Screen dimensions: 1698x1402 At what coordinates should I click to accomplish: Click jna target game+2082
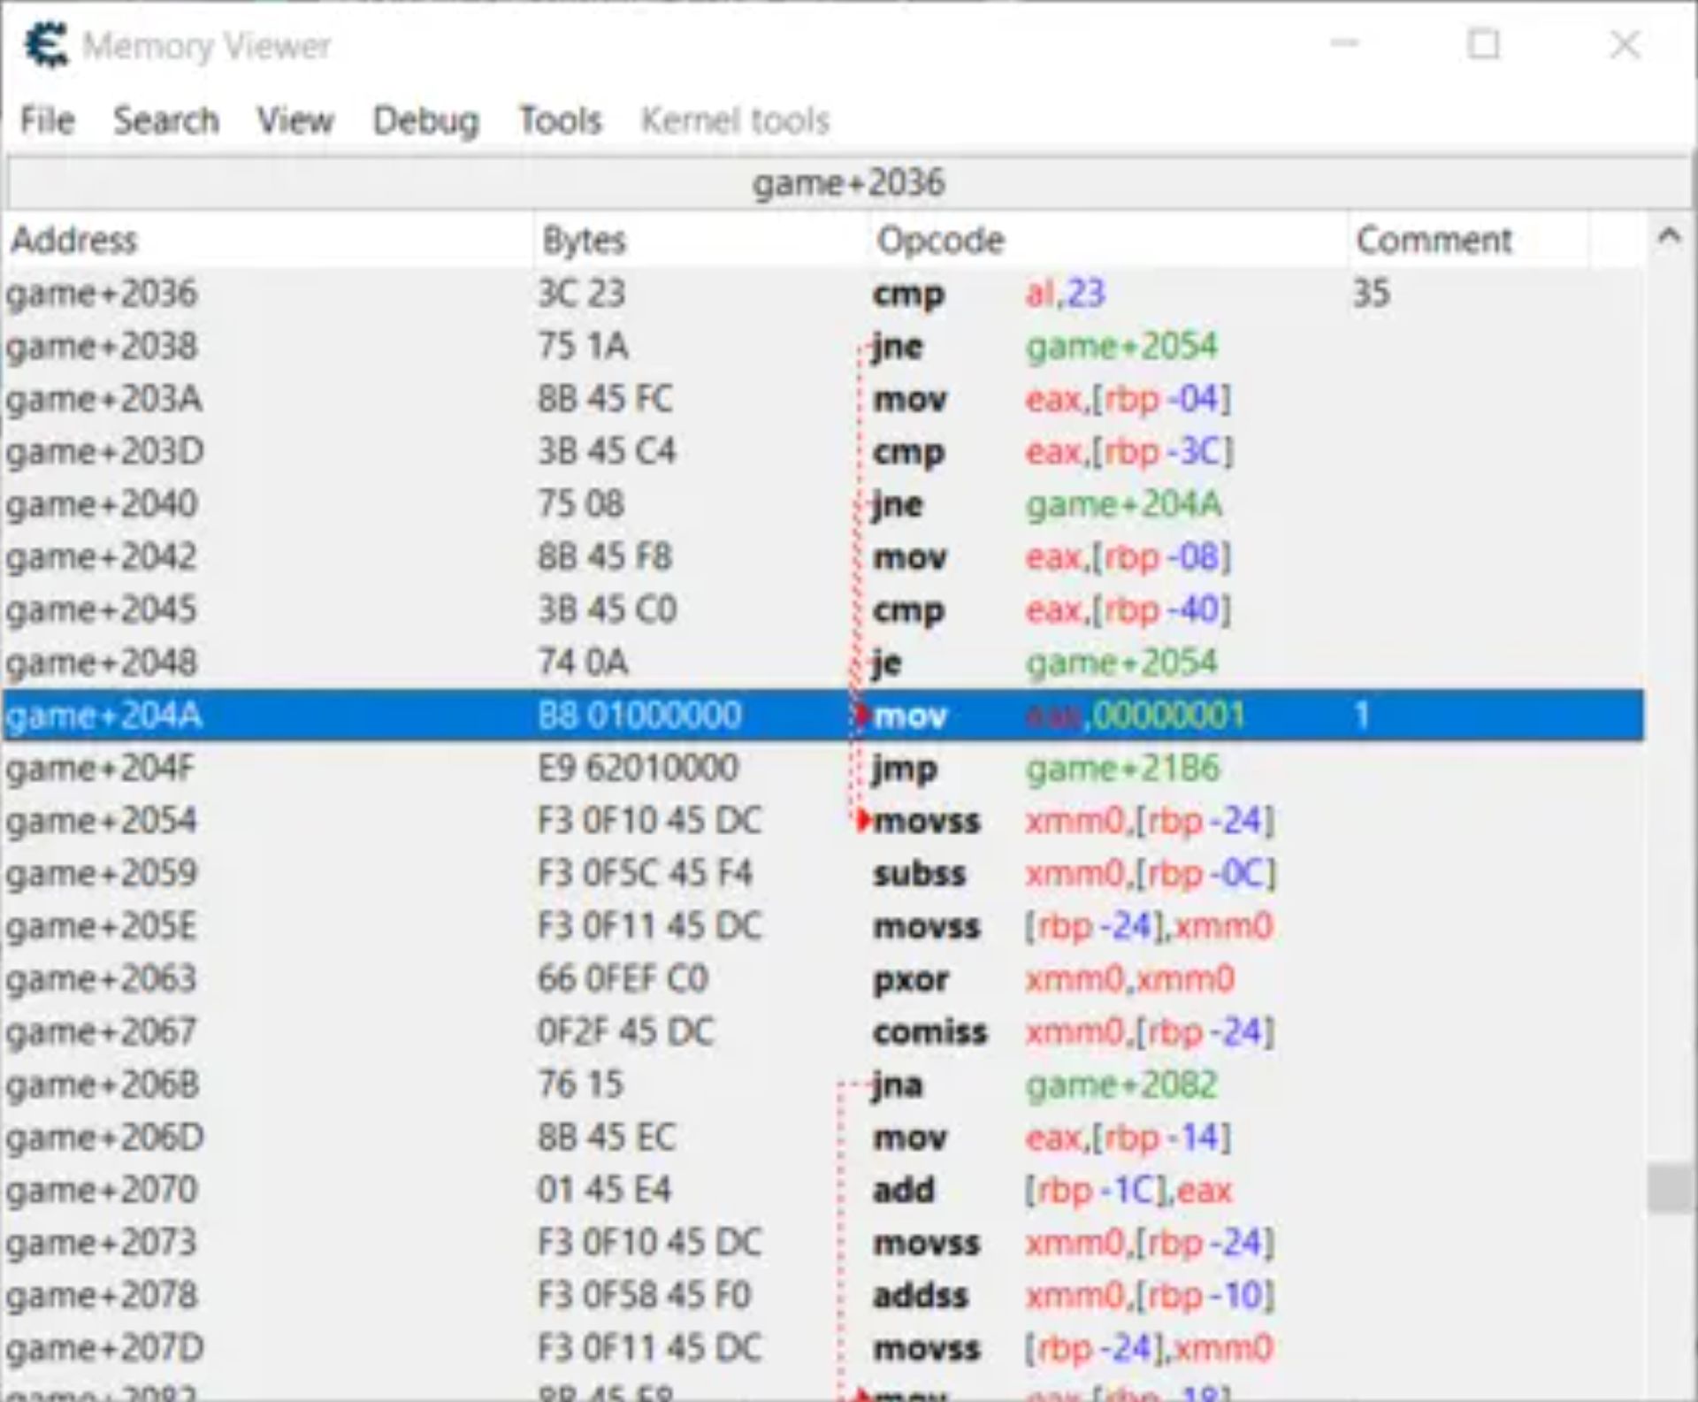point(1121,1084)
